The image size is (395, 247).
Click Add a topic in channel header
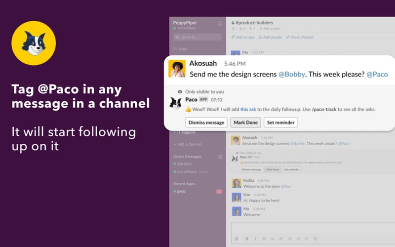(270, 29)
